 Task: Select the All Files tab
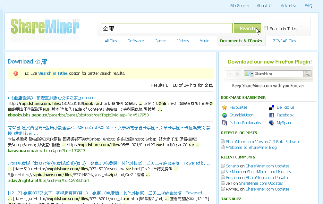(111, 41)
